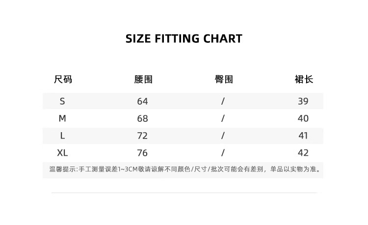Select the S size label
This screenshot has width=368, height=225.
click(x=62, y=101)
